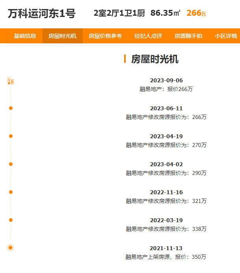
Task: Click the date 2021-11-13
Action: coord(166,248)
